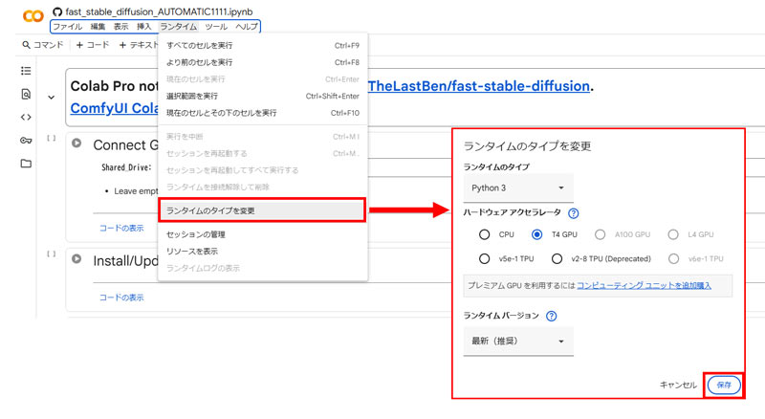
Task: Select the v2-8 TPU (Deprecated) radio button
Action: [x=557, y=259]
